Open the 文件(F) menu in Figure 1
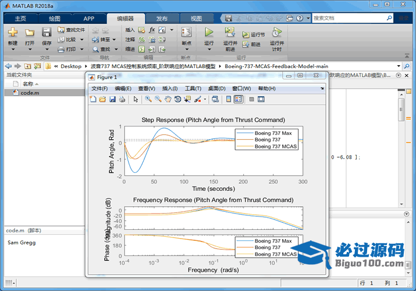Screen dimensions: 416x291 pyautogui.click(x=99, y=88)
